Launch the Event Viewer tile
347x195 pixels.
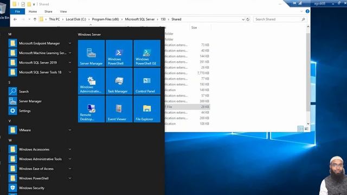point(119,109)
